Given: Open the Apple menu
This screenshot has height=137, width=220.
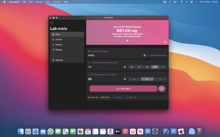Looking at the screenshot, I should [4, 2].
